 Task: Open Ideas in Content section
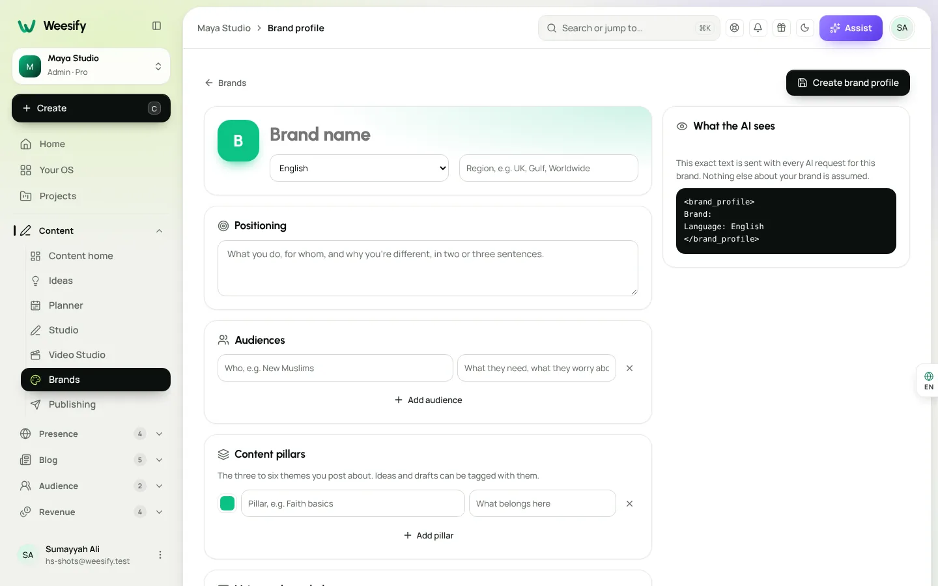96,281
